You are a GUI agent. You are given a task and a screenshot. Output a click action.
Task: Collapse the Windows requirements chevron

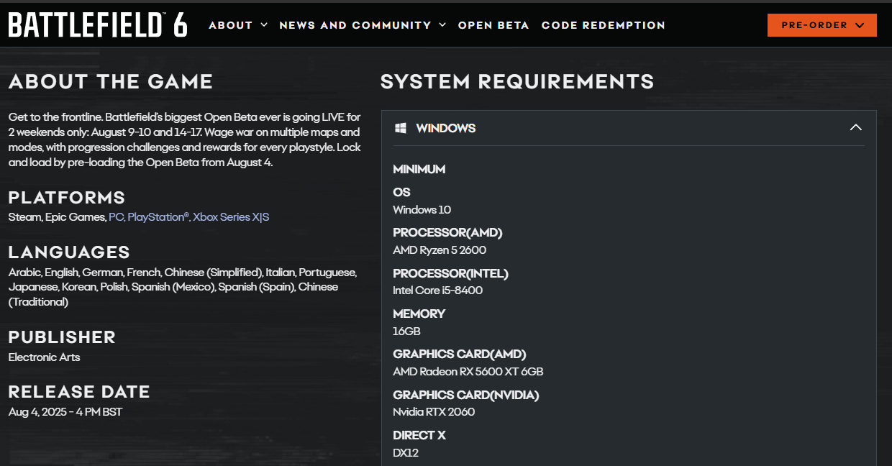coord(855,127)
